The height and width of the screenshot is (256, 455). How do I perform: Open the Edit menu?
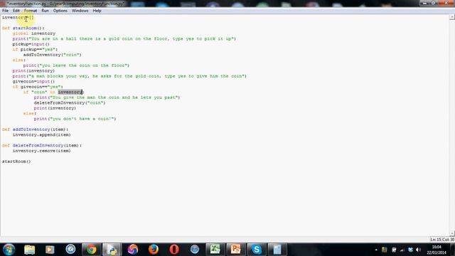(16, 11)
